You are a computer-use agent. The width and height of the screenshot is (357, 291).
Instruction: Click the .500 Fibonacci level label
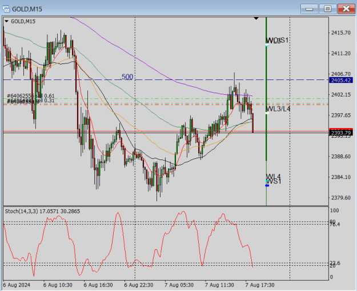[127, 77]
